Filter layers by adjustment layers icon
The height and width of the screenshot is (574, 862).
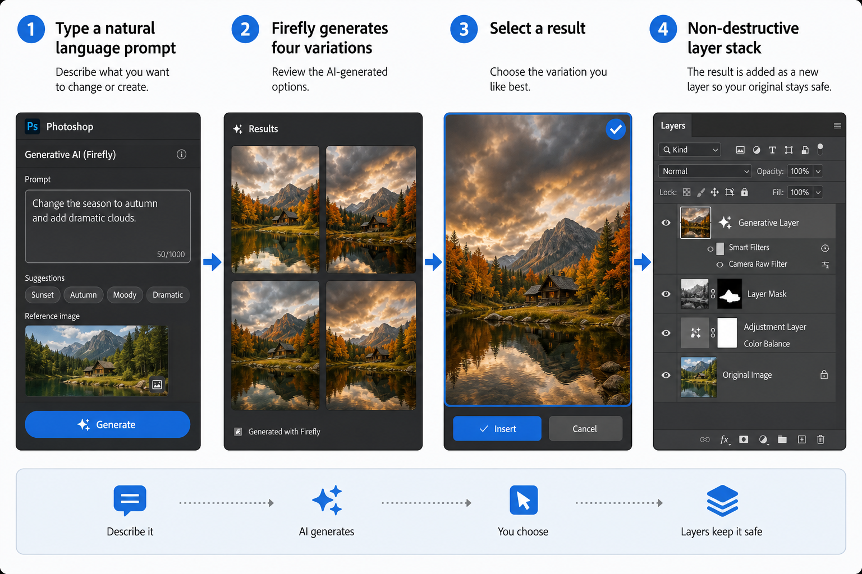click(x=756, y=150)
